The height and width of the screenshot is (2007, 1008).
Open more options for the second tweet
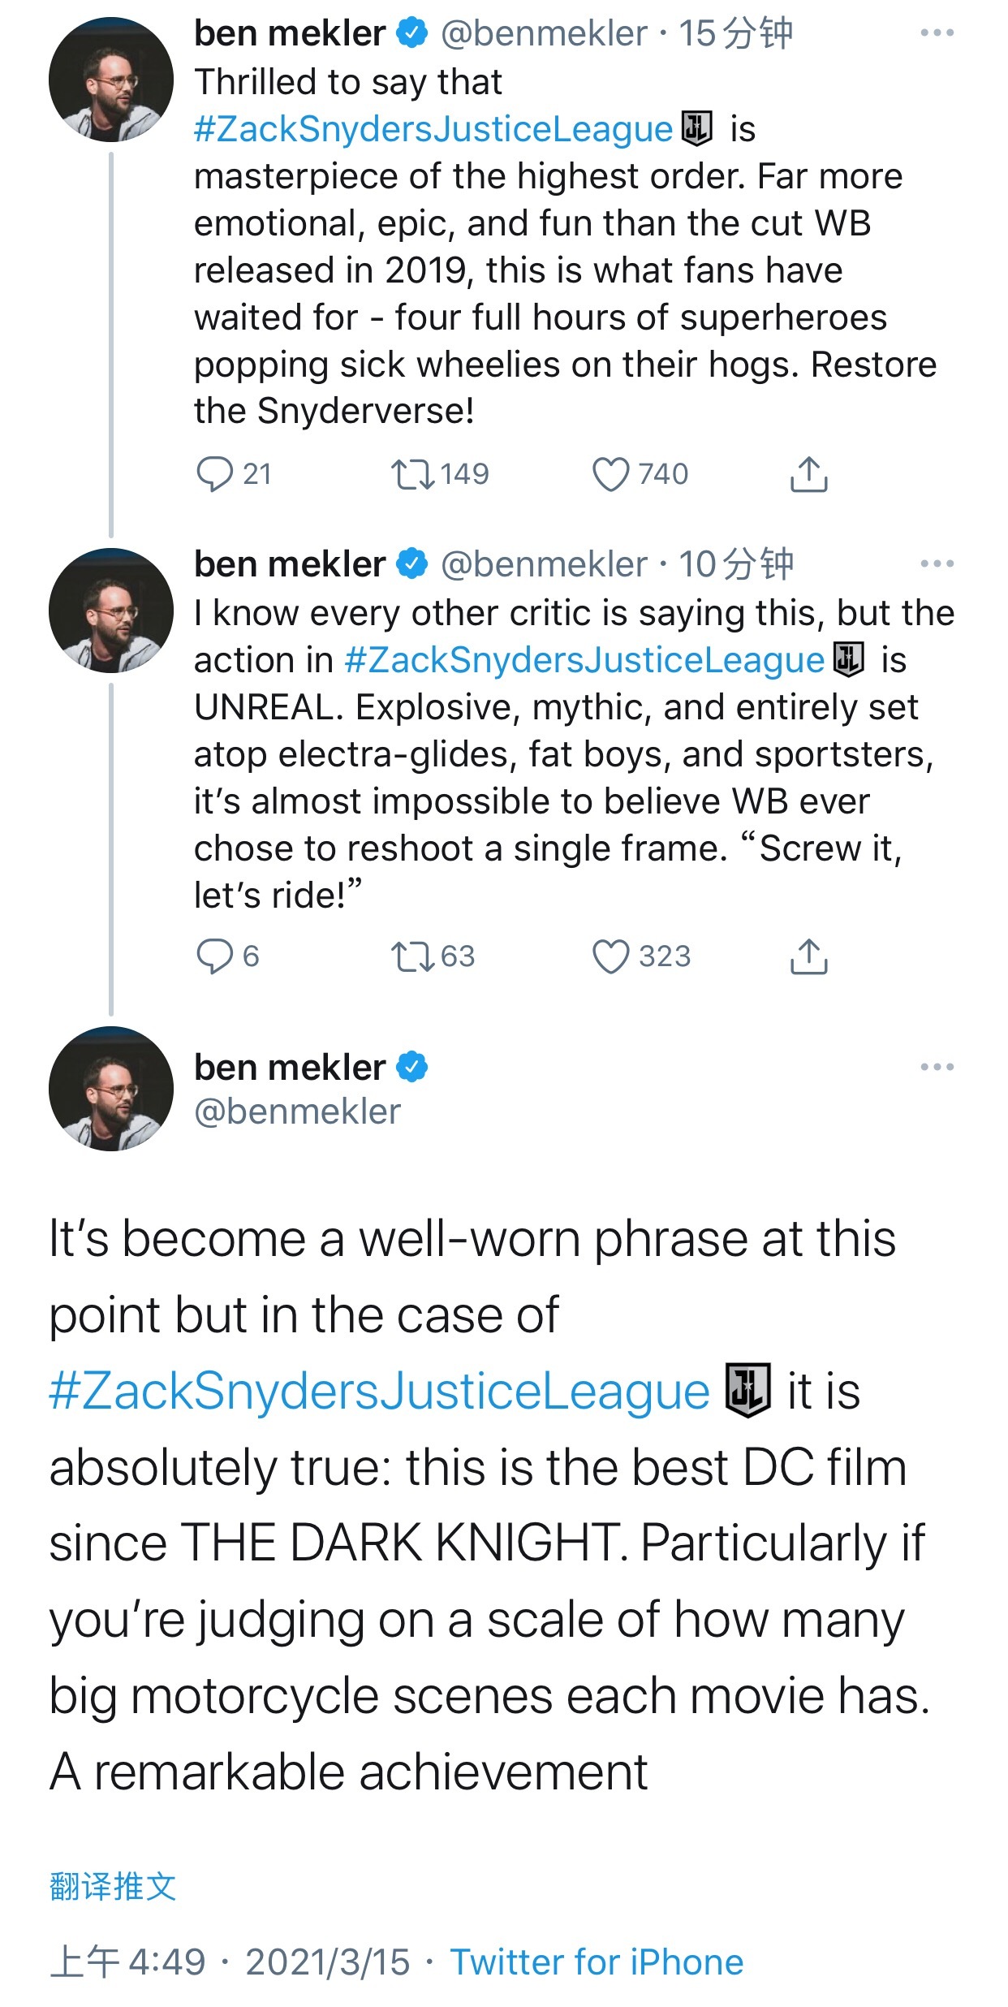point(937,563)
